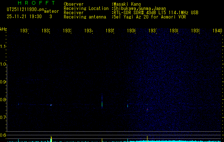
Task: Click the 0.8 frequency axis label
Action: [3, 99]
